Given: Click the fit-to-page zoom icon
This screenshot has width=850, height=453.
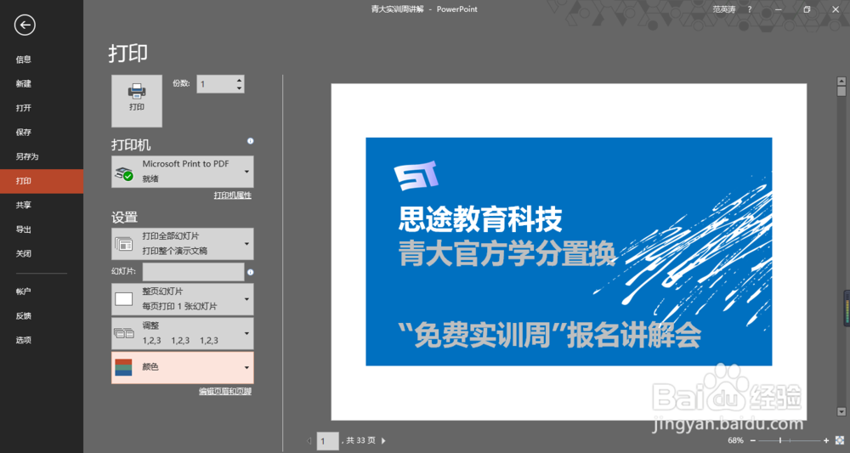Looking at the screenshot, I should pos(840,440).
